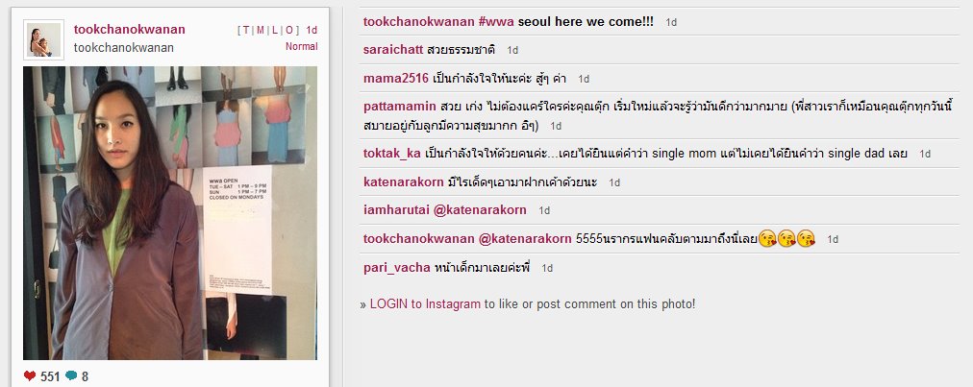Open saraichatt's profile link
The width and height of the screenshot is (973, 387).
pyautogui.click(x=393, y=50)
